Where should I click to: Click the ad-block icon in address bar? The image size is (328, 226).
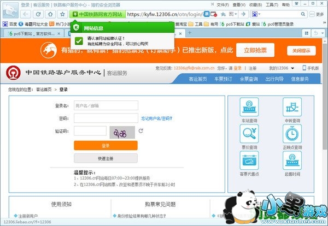coord(214,14)
